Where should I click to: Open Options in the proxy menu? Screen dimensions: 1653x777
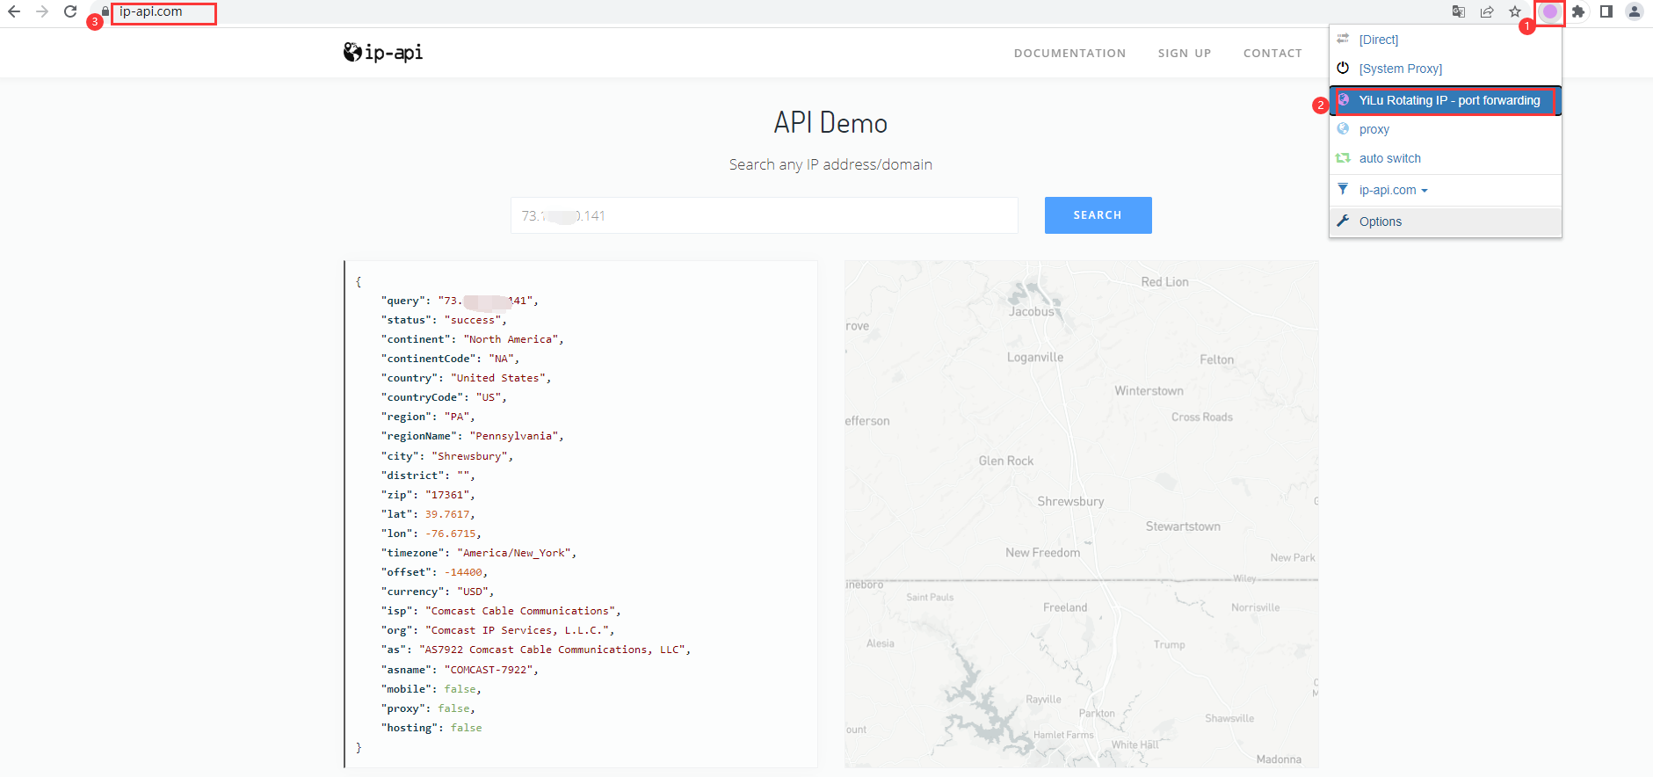tap(1445, 221)
